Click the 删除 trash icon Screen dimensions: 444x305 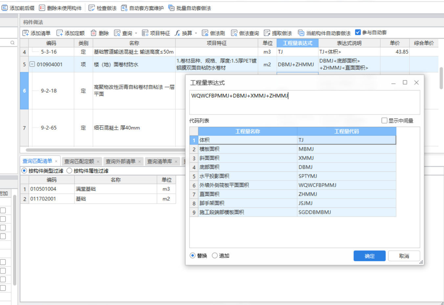[x=94, y=33]
